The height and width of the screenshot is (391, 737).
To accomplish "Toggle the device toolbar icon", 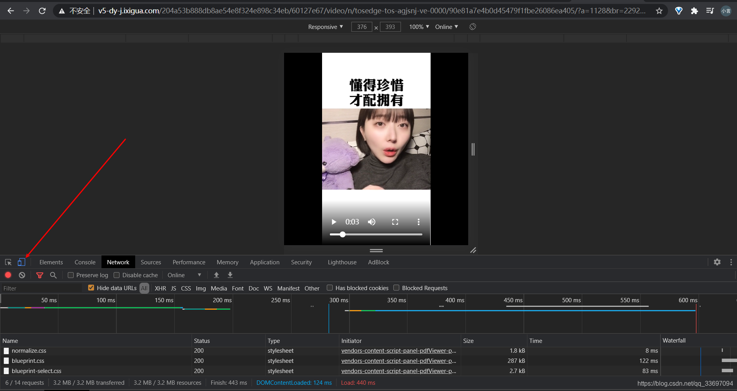I will 21,262.
